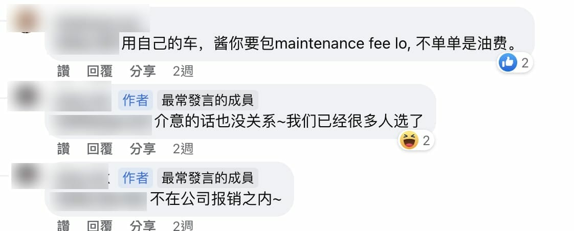The width and height of the screenshot is (574, 231).
Task: Open the laughing emoji reaction list
Action: pyautogui.click(x=416, y=141)
